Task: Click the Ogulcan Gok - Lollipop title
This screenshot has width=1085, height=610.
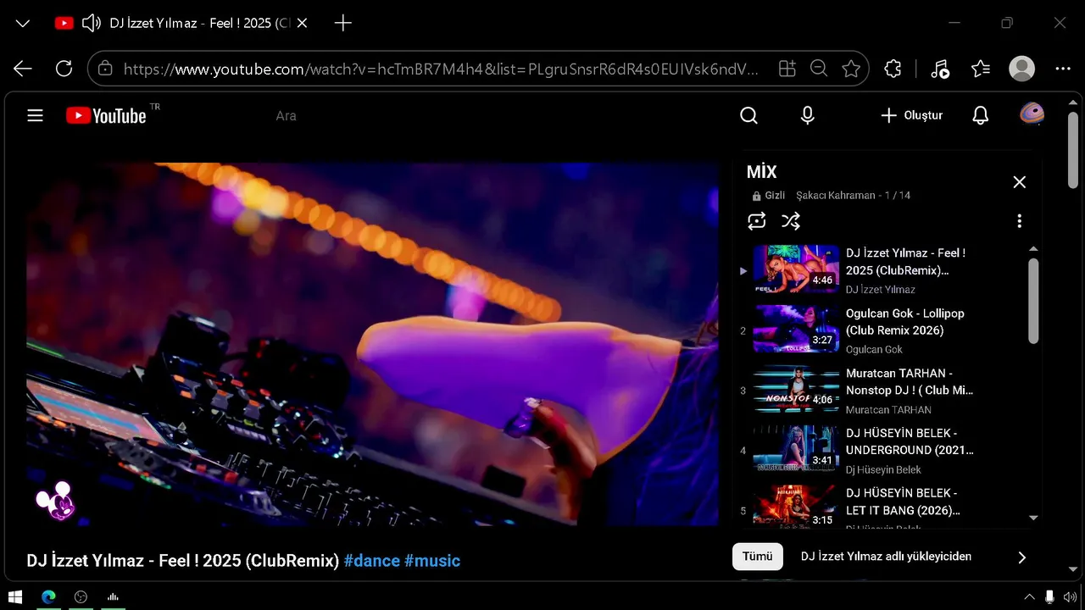Action: [905, 322]
